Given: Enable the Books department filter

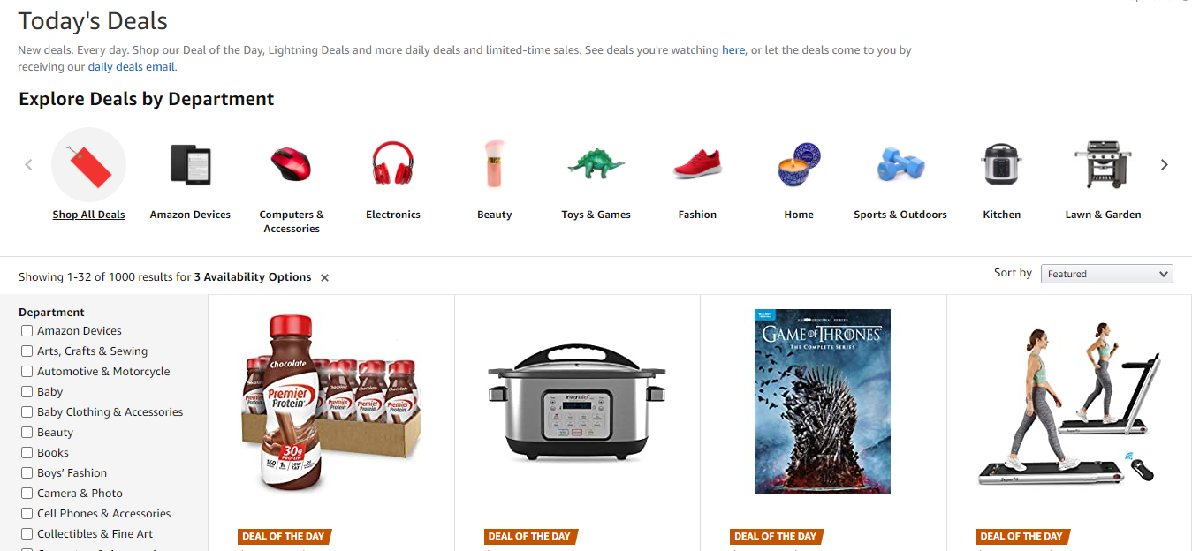Looking at the screenshot, I should click(27, 453).
